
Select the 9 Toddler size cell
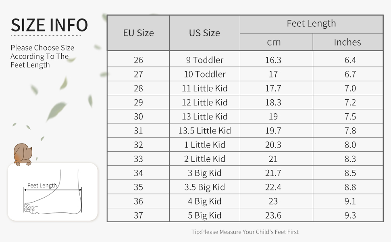point(204,60)
